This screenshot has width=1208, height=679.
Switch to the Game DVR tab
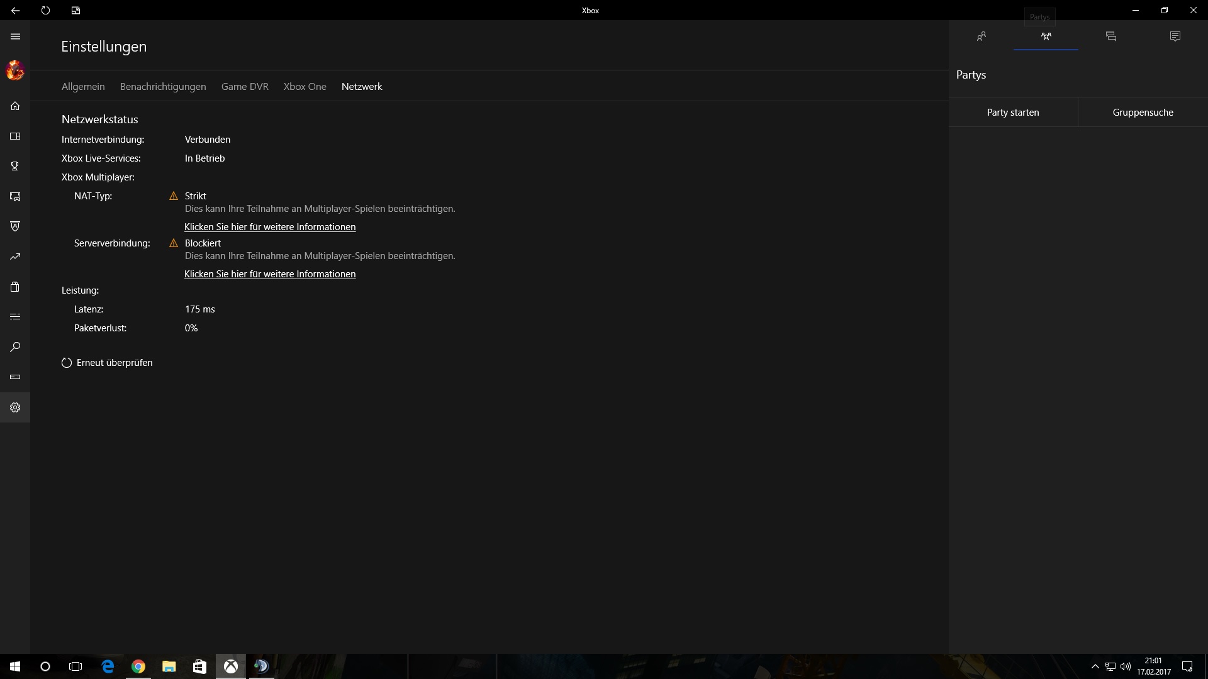click(x=245, y=87)
